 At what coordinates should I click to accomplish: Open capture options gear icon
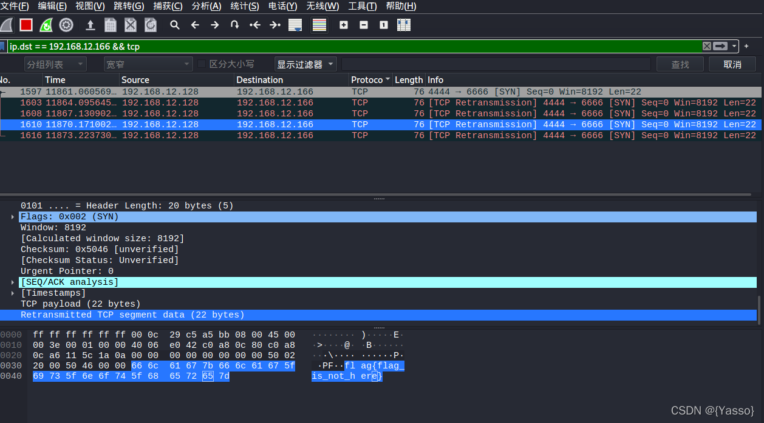[66, 25]
